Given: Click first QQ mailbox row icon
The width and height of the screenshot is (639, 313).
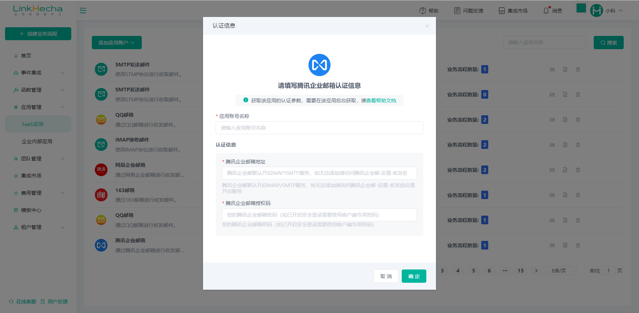Looking at the screenshot, I should [x=101, y=120].
